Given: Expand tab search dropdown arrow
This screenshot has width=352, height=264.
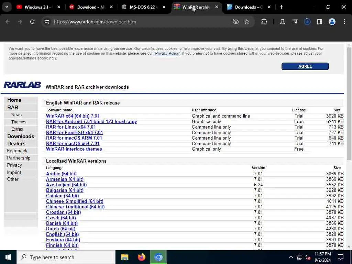Looking at the screenshot, I should point(7,7).
